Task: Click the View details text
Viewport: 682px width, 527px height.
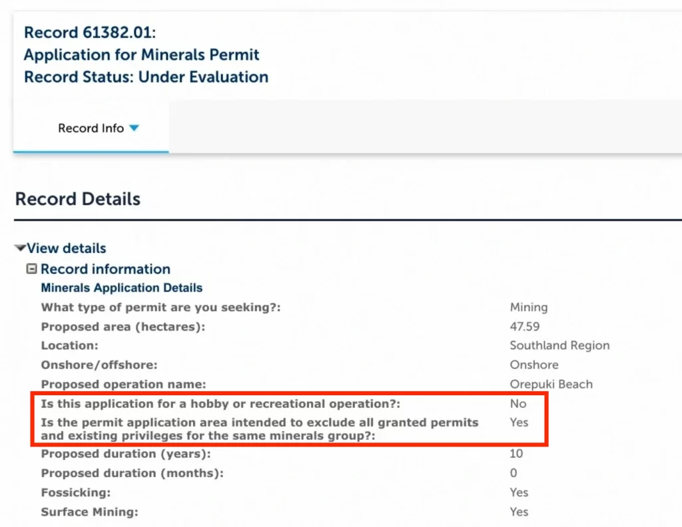Action: click(67, 248)
